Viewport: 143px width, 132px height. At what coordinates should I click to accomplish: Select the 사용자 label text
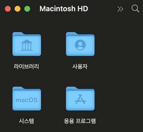click(80, 67)
